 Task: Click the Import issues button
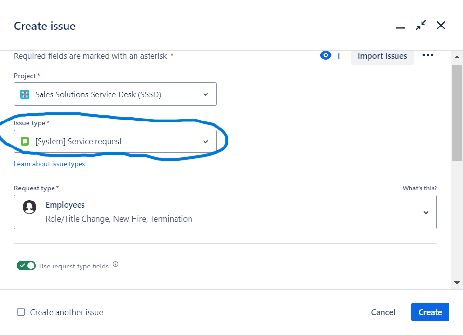382,56
